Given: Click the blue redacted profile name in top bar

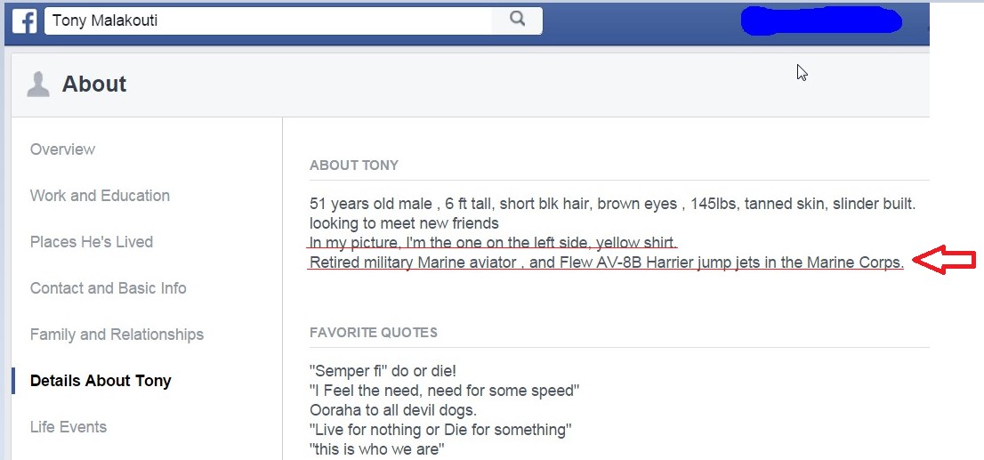Looking at the screenshot, I should (x=820, y=20).
